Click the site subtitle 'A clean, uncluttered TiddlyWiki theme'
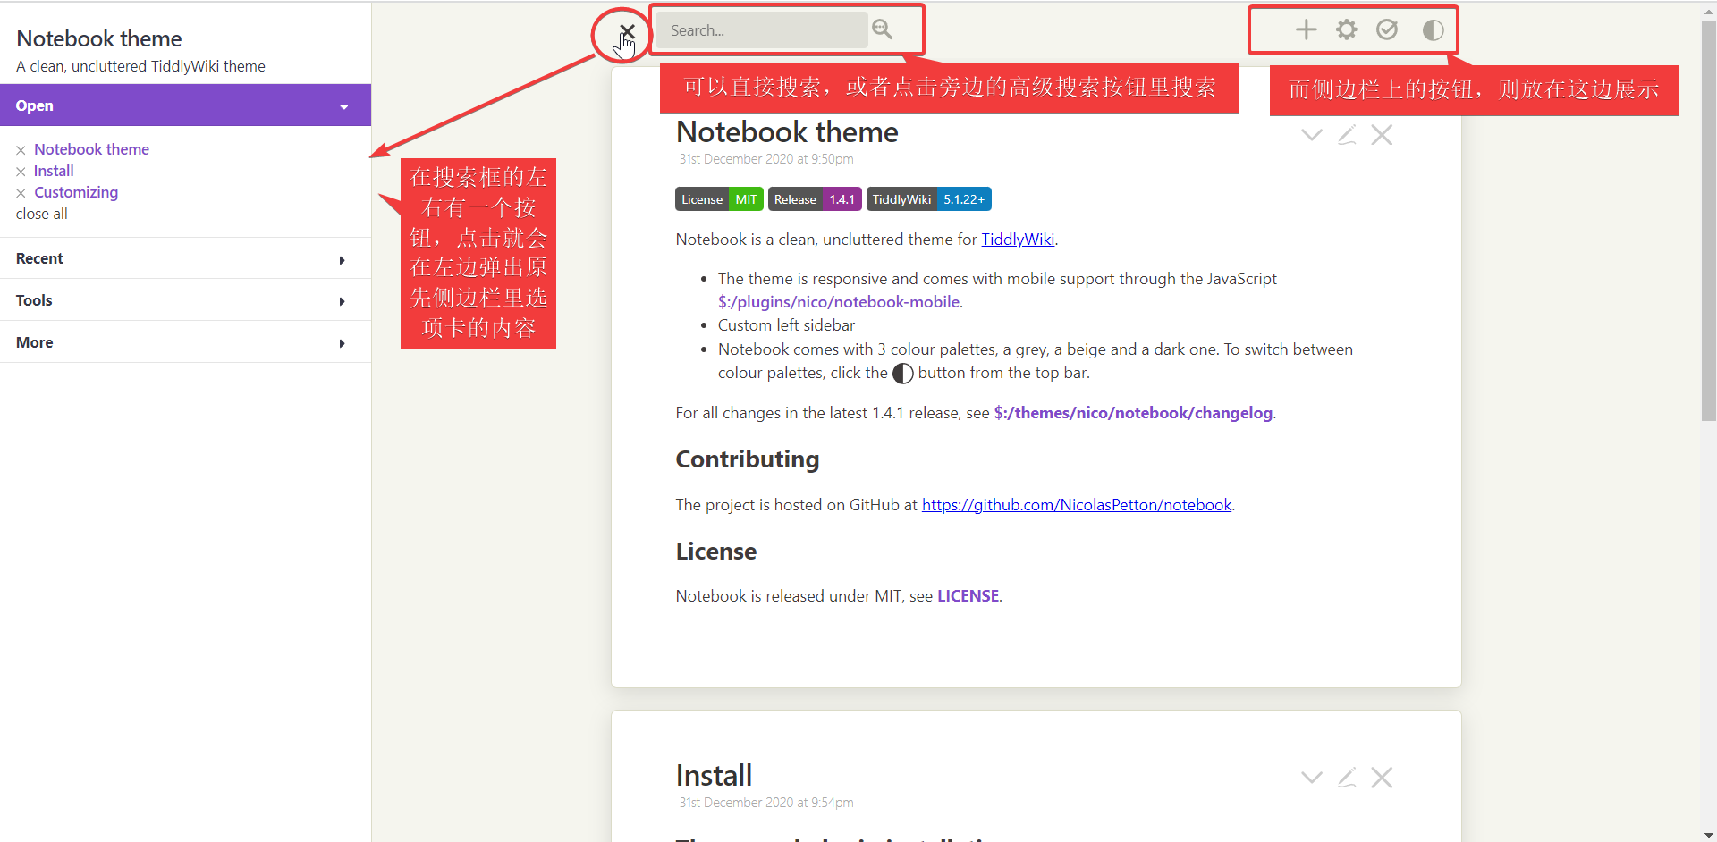Viewport: 1717px width, 842px height. 140,66
